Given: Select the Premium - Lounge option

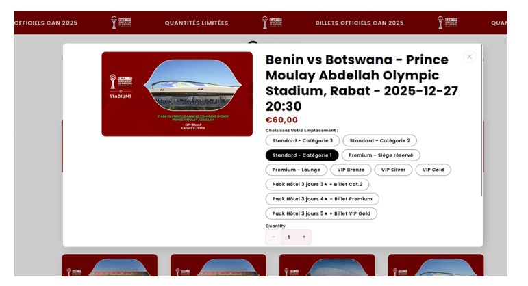Looking at the screenshot, I should [x=296, y=170].
